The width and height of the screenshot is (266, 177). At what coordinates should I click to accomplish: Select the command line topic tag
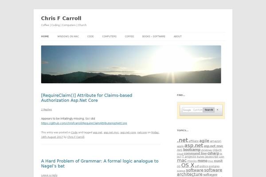tap(195, 153)
